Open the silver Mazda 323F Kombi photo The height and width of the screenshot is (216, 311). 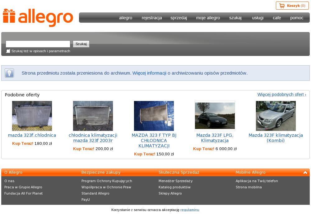pyautogui.click(x=276, y=116)
